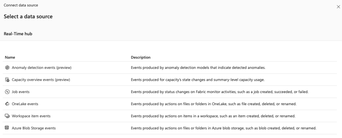Click the Anomaly detection description text
This screenshot has height=138, width=342.
pyautogui.click(x=198, y=68)
